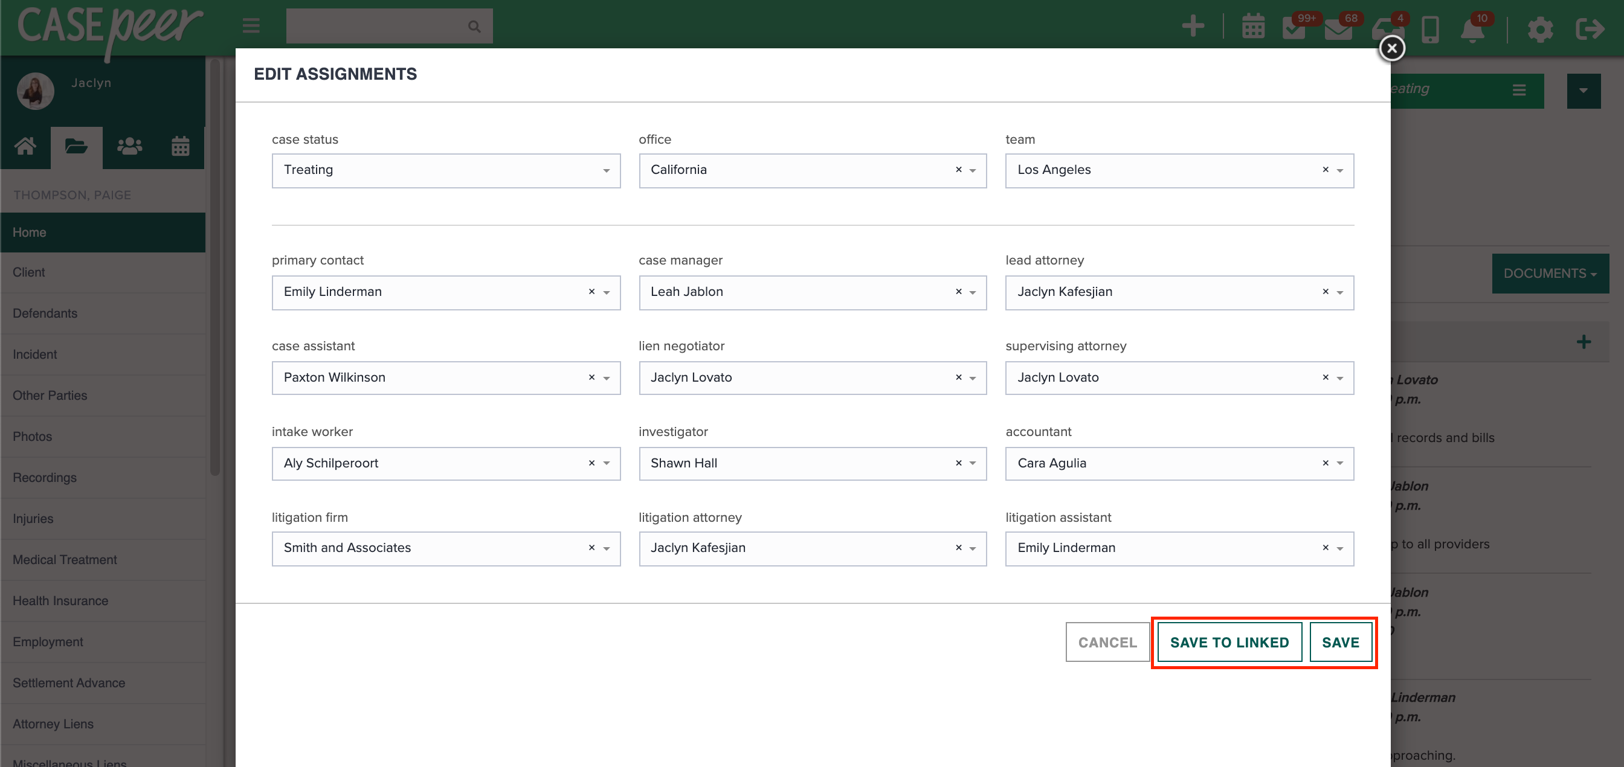Open the settings gear icon
Screen dimensions: 1624x767
coord(1540,29)
